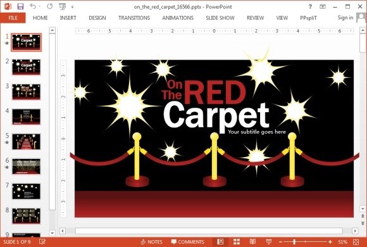Click the 'RED' title text on slide

(x=215, y=93)
